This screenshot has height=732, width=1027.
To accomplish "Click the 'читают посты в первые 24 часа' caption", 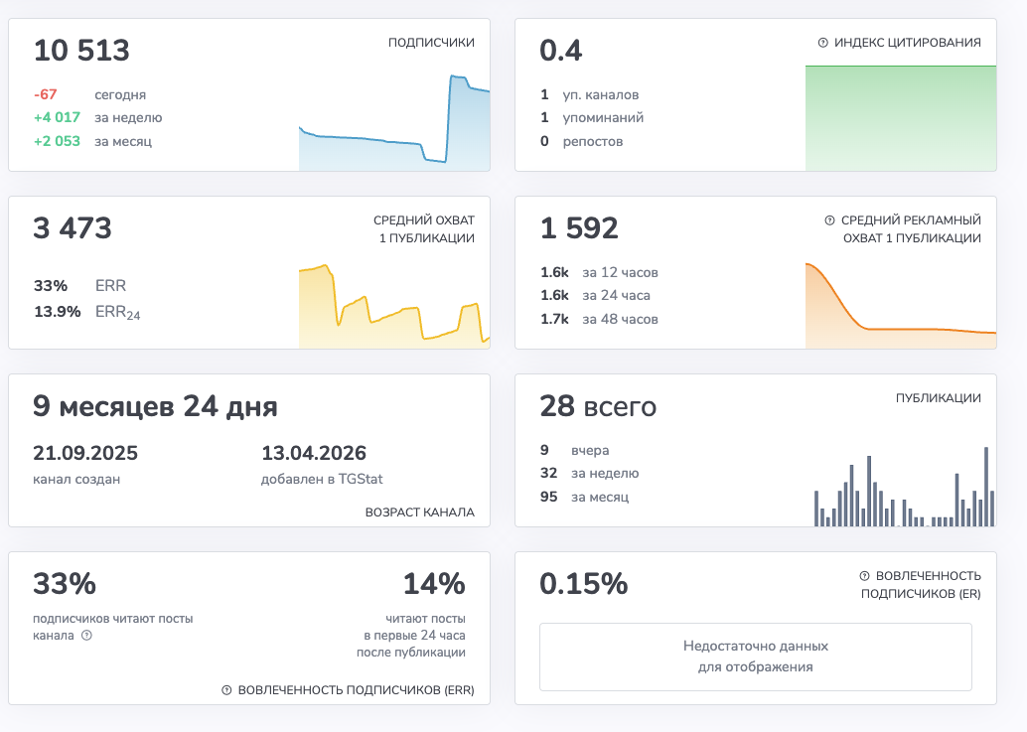I will pos(410,635).
